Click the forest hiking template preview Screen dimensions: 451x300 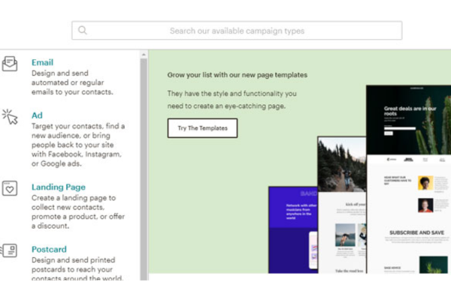click(342, 205)
